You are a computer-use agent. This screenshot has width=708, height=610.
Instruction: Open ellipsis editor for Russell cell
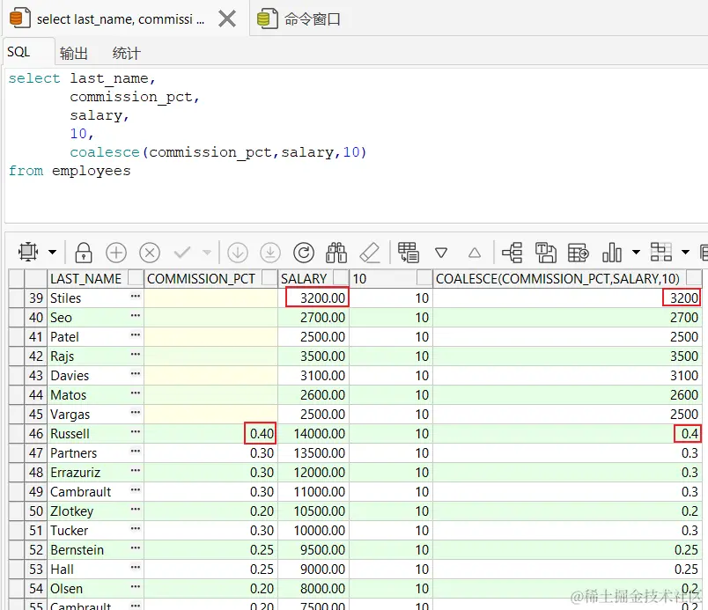point(136,432)
